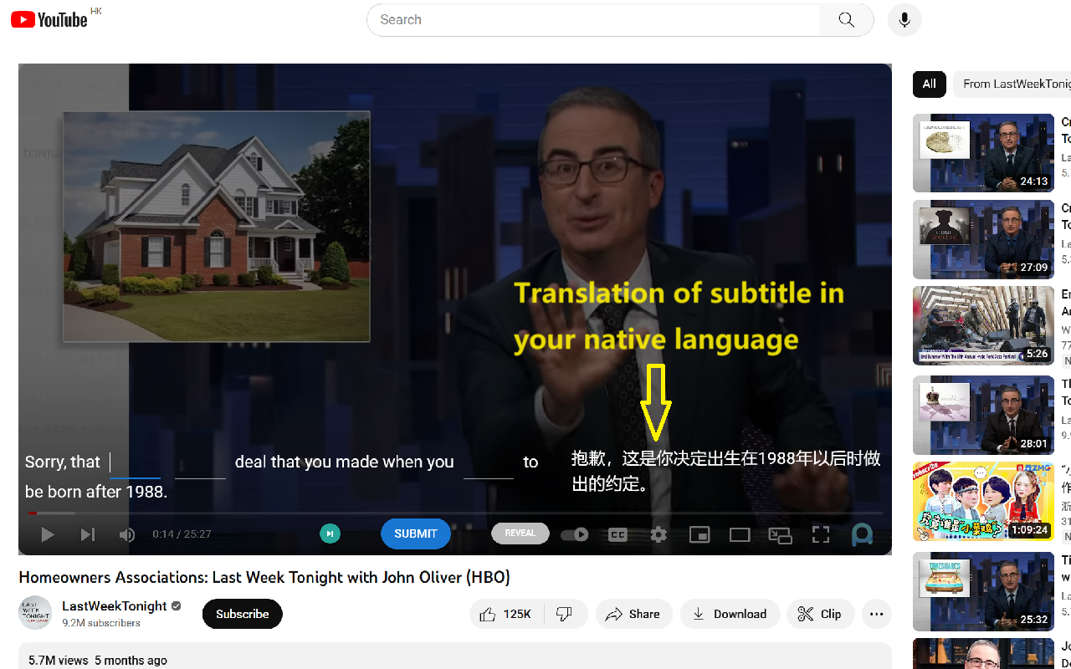Skip to next video
The image size is (1071, 669).
87,534
